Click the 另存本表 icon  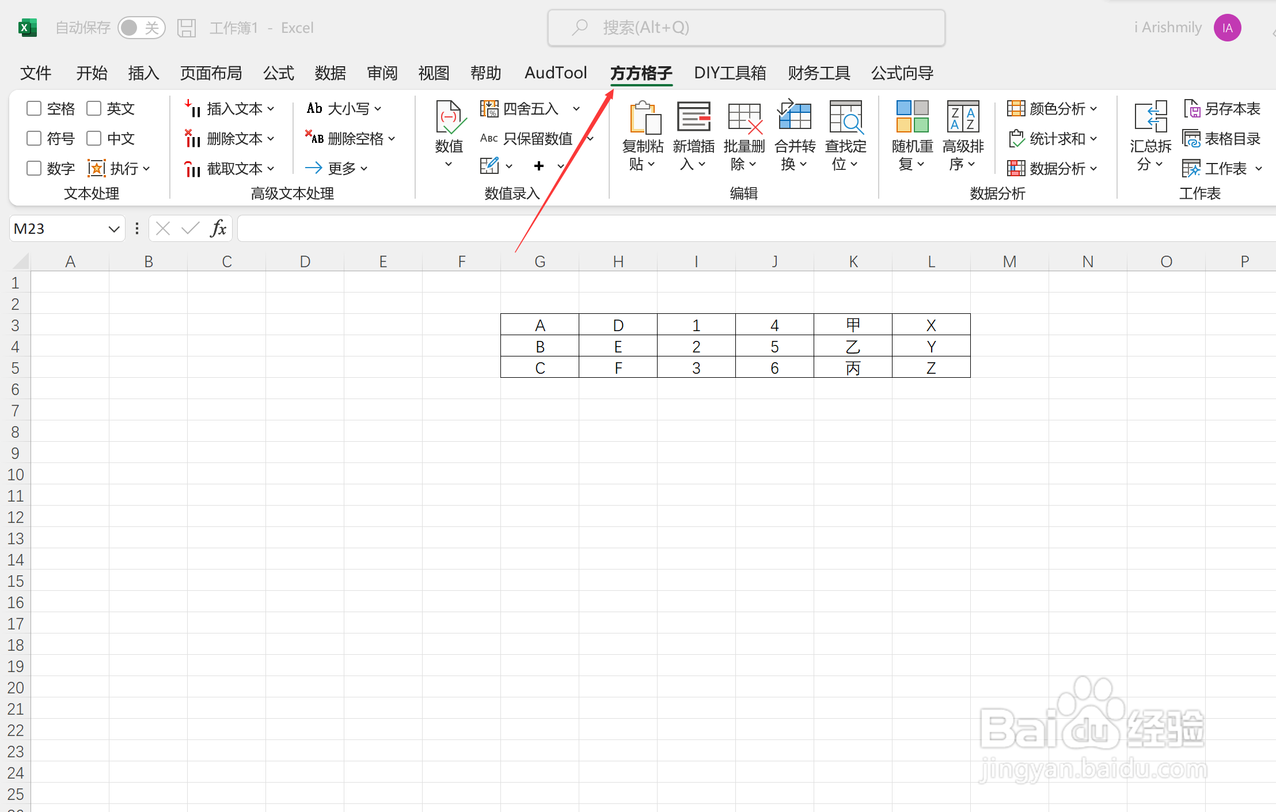pyautogui.click(x=1192, y=108)
